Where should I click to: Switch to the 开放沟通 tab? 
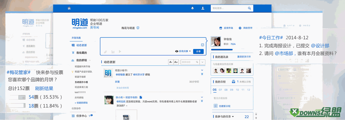76,38
